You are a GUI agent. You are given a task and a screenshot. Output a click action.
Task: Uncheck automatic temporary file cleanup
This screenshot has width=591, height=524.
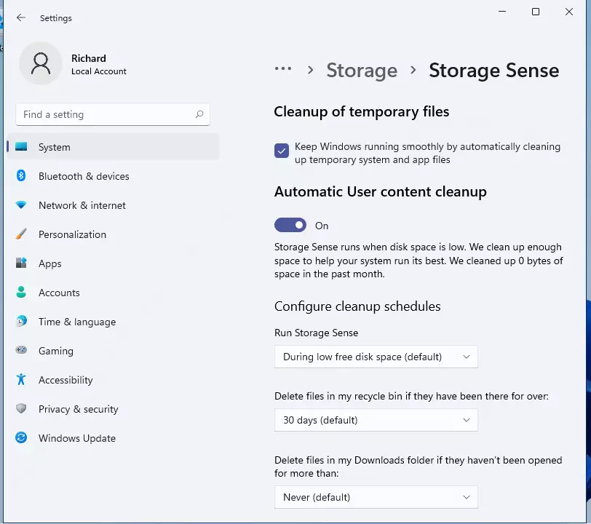click(x=282, y=151)
